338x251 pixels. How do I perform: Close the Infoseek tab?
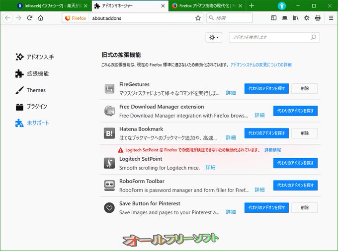tap(85, 6)
